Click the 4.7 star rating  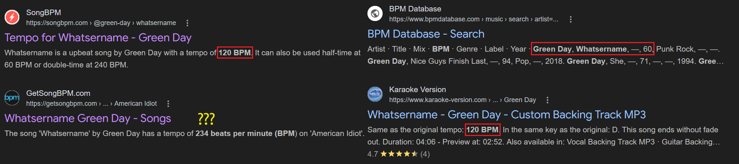click(398, 154)
